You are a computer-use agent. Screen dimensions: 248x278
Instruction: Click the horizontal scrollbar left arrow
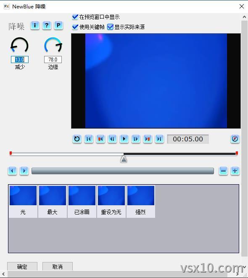coord(3,274)
